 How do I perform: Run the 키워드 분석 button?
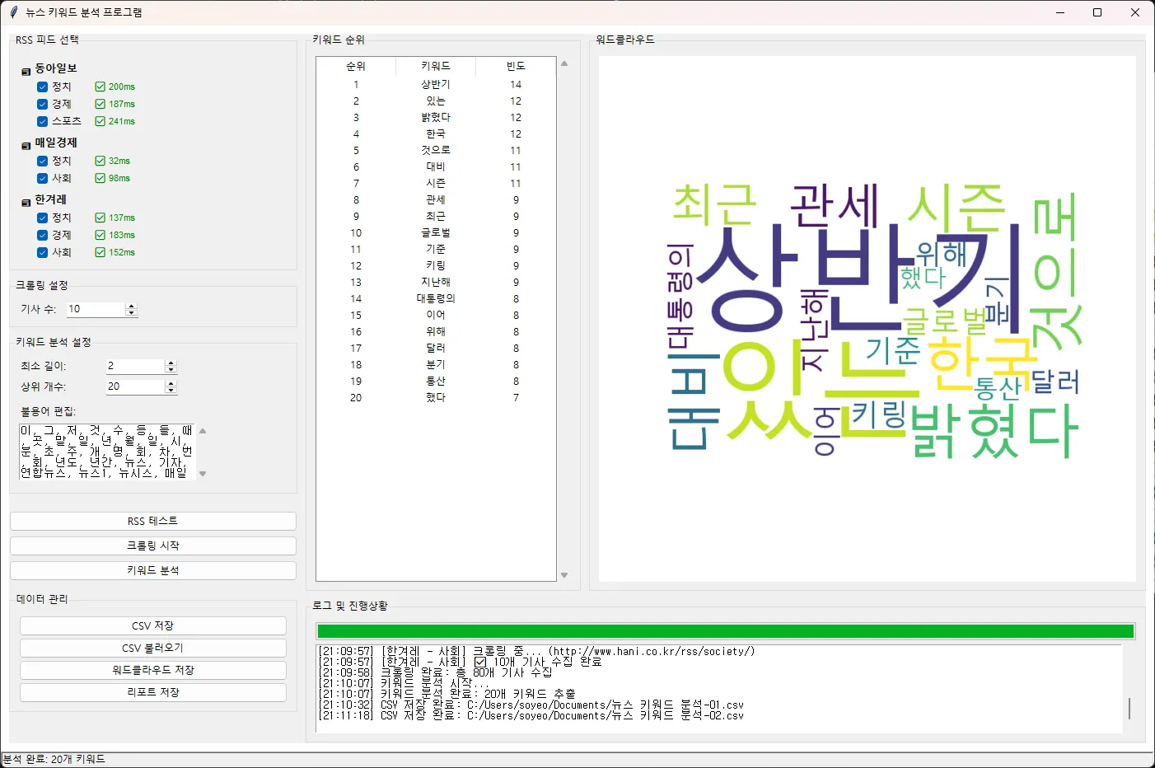pyautogui.click(x=153, y=570)
